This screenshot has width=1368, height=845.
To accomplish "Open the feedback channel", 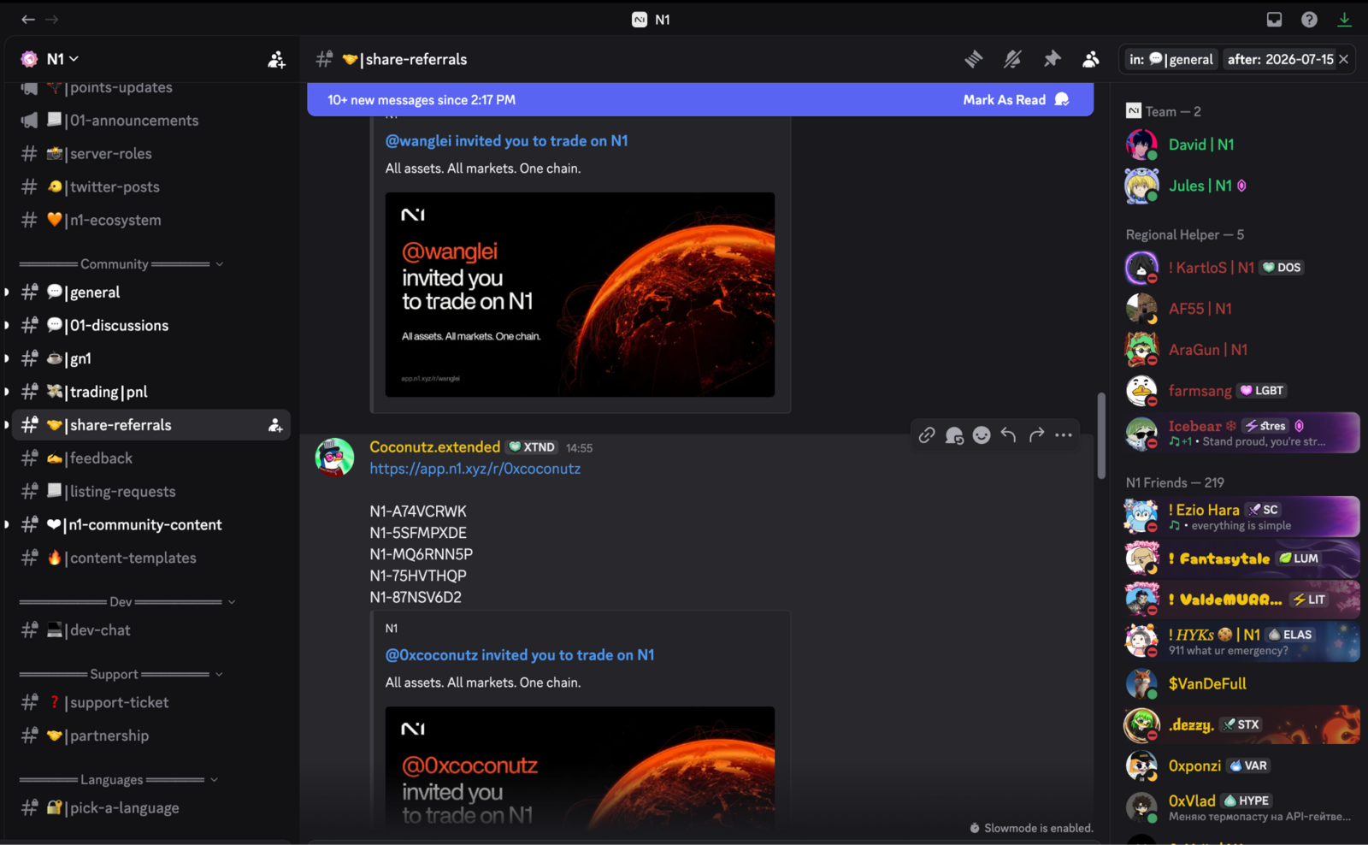I will click(x=151, y=458).
